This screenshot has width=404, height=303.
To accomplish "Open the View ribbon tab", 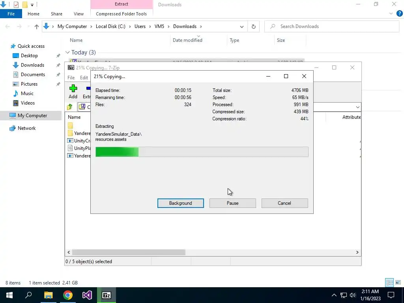I will click(79, 14).
